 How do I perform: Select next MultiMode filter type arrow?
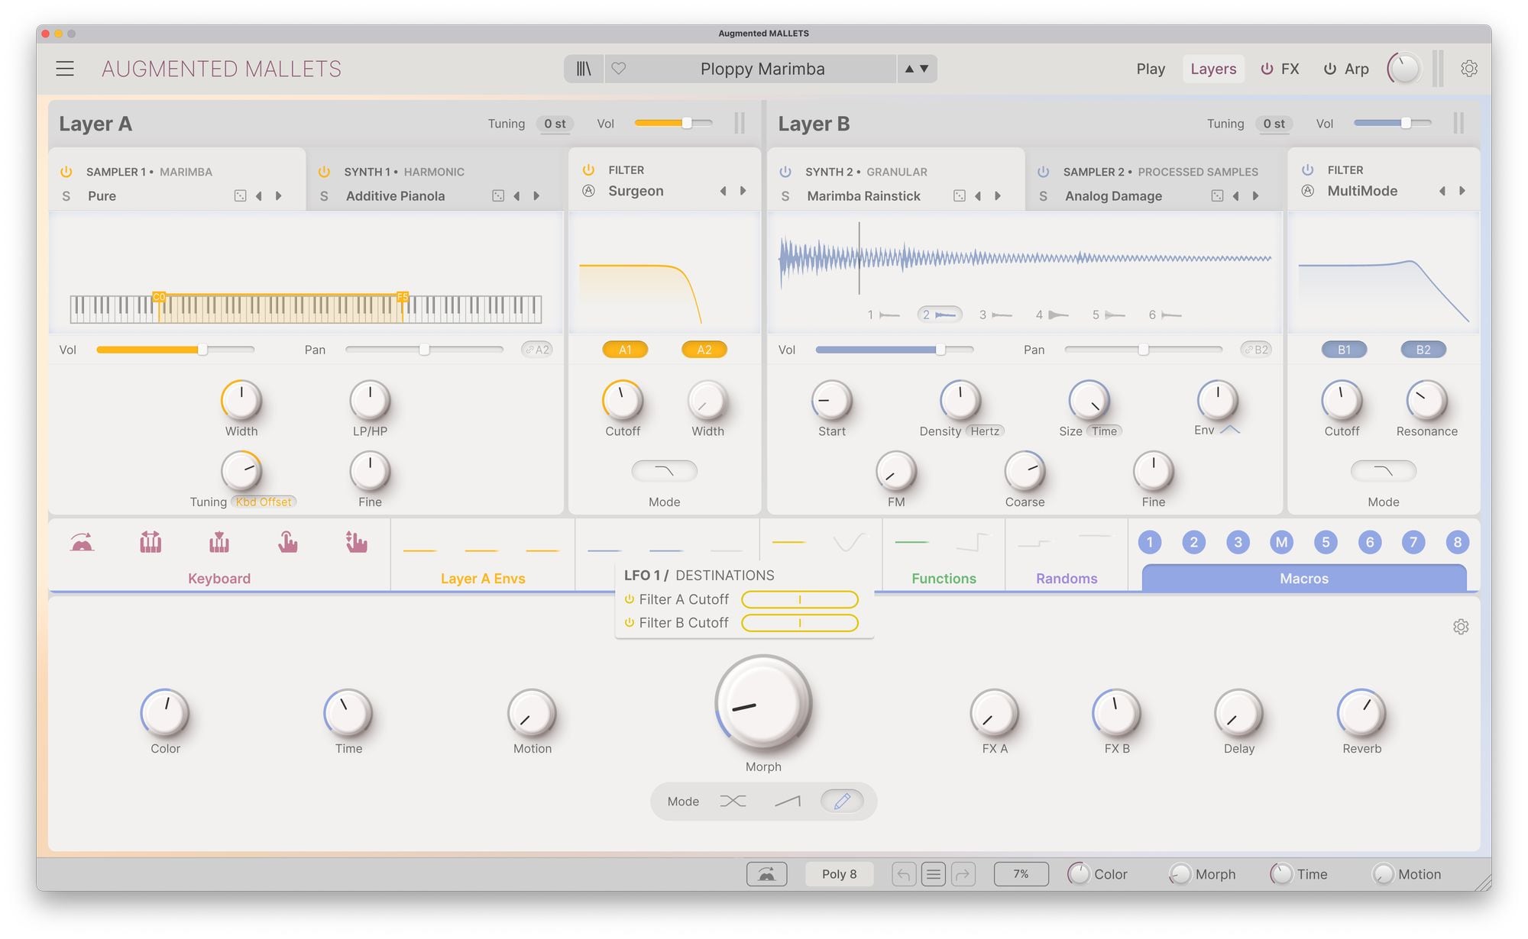point(1462,191)
